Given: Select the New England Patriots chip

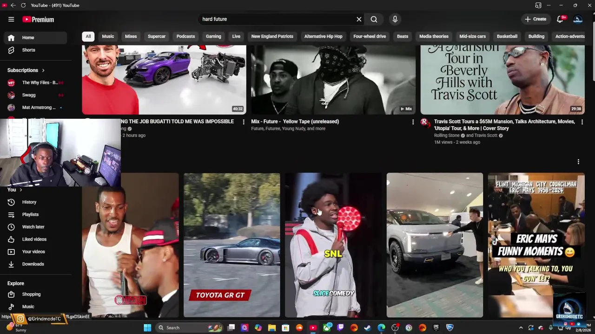Looking at the screenshot, I should 272,36.
